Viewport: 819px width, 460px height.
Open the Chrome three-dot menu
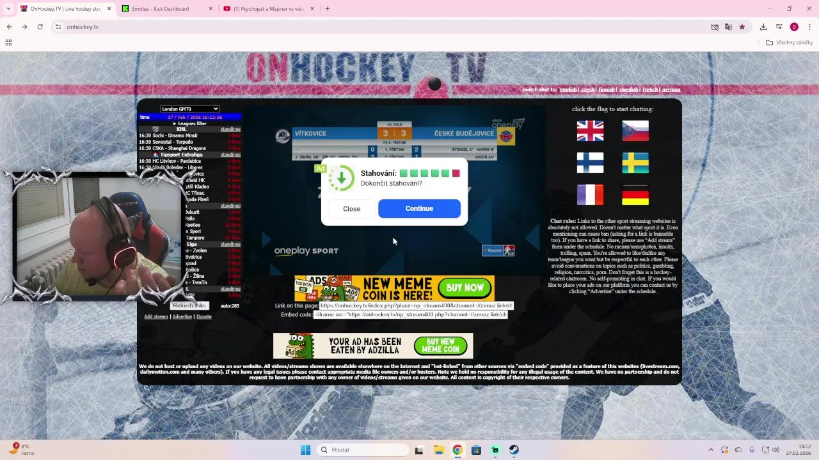(809, 27)
